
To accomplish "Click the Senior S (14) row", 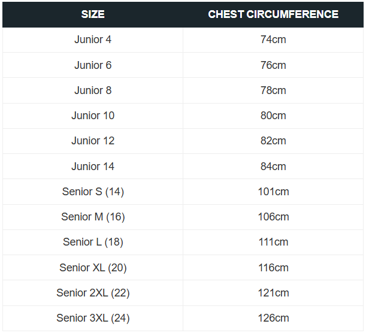I will [183, 192].
